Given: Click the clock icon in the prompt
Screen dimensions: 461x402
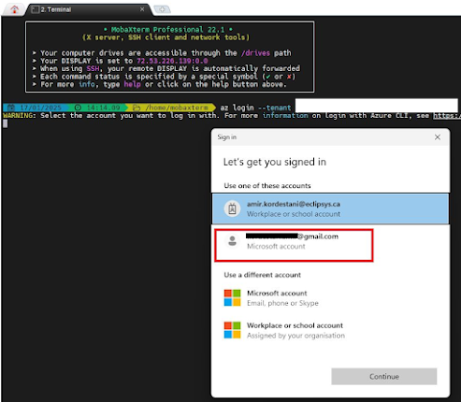Looking at the screenshot, I should click(x=78, y=108).
